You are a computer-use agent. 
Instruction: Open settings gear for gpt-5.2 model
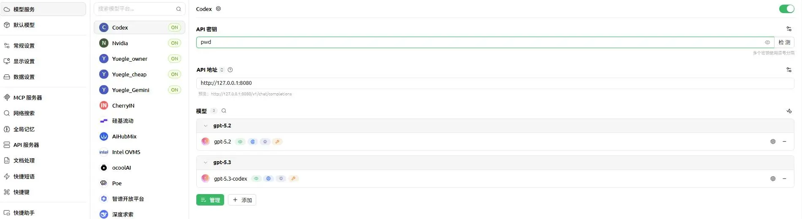(773, 142)
